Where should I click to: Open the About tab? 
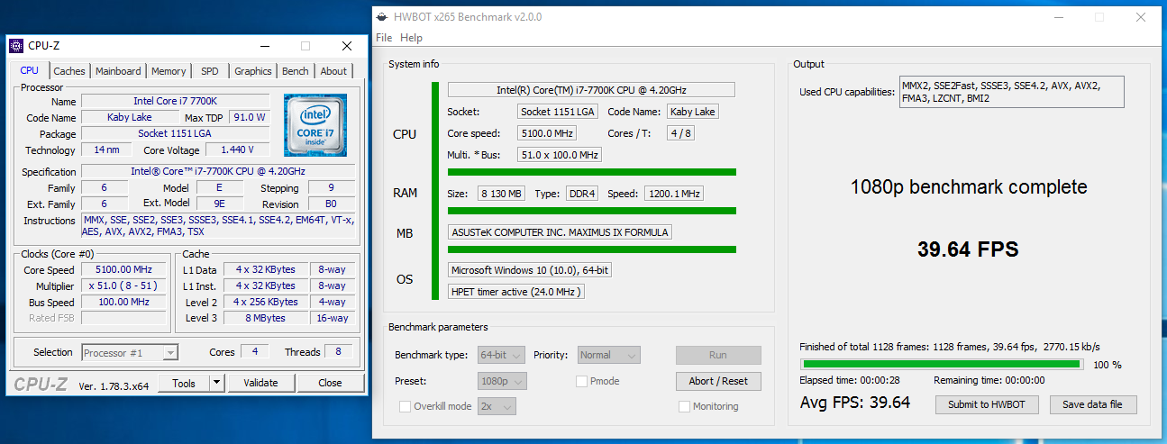click(x=333, y=71)
